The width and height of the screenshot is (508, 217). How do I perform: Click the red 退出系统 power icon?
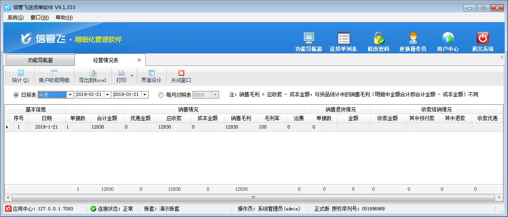[x=482, y=39]
